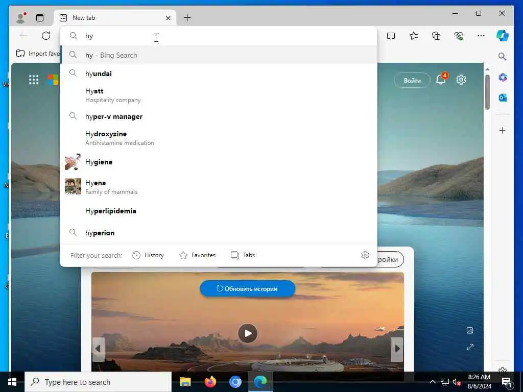Select the Hyena suggestion
Viewport: 523px width, 392px height.
tap(219, 187)
